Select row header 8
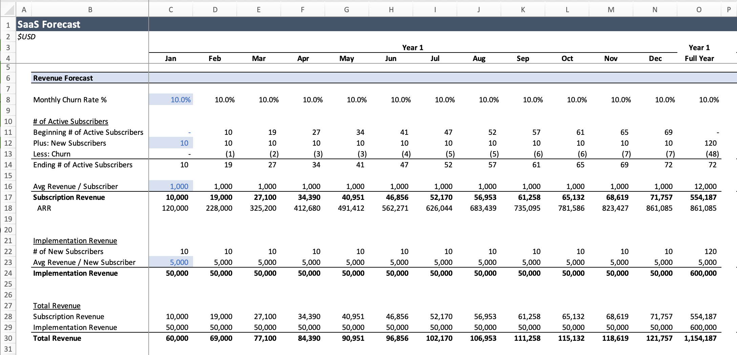The width and height of the screenshot is (737, 355). 8,100
